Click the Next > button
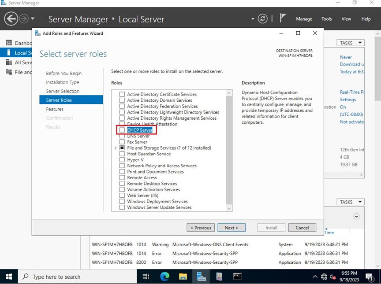 232,228
